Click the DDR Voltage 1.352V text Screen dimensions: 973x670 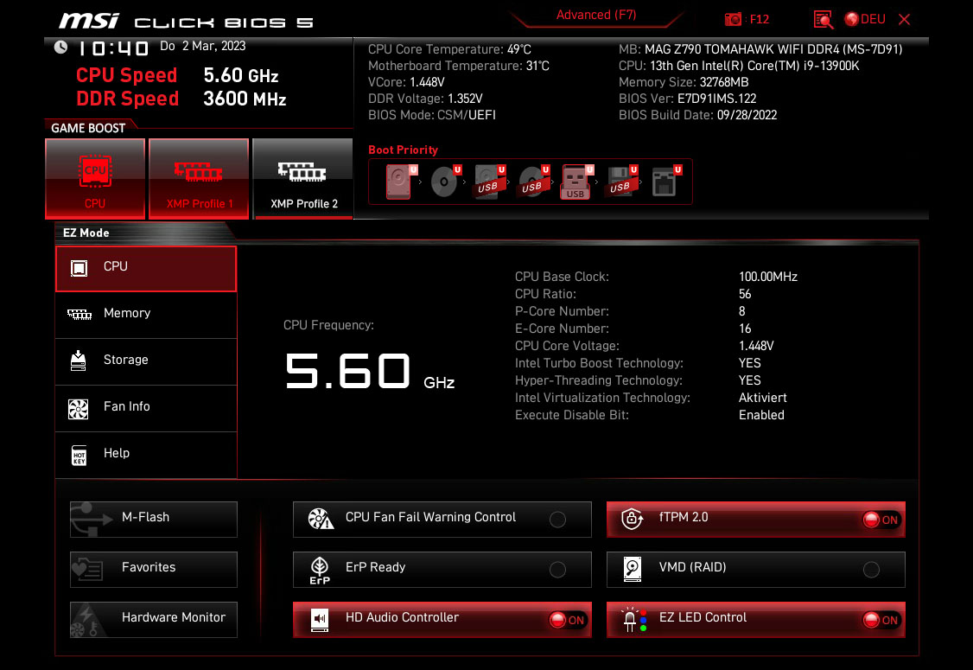pyautogui.click(x=425, y=98)
